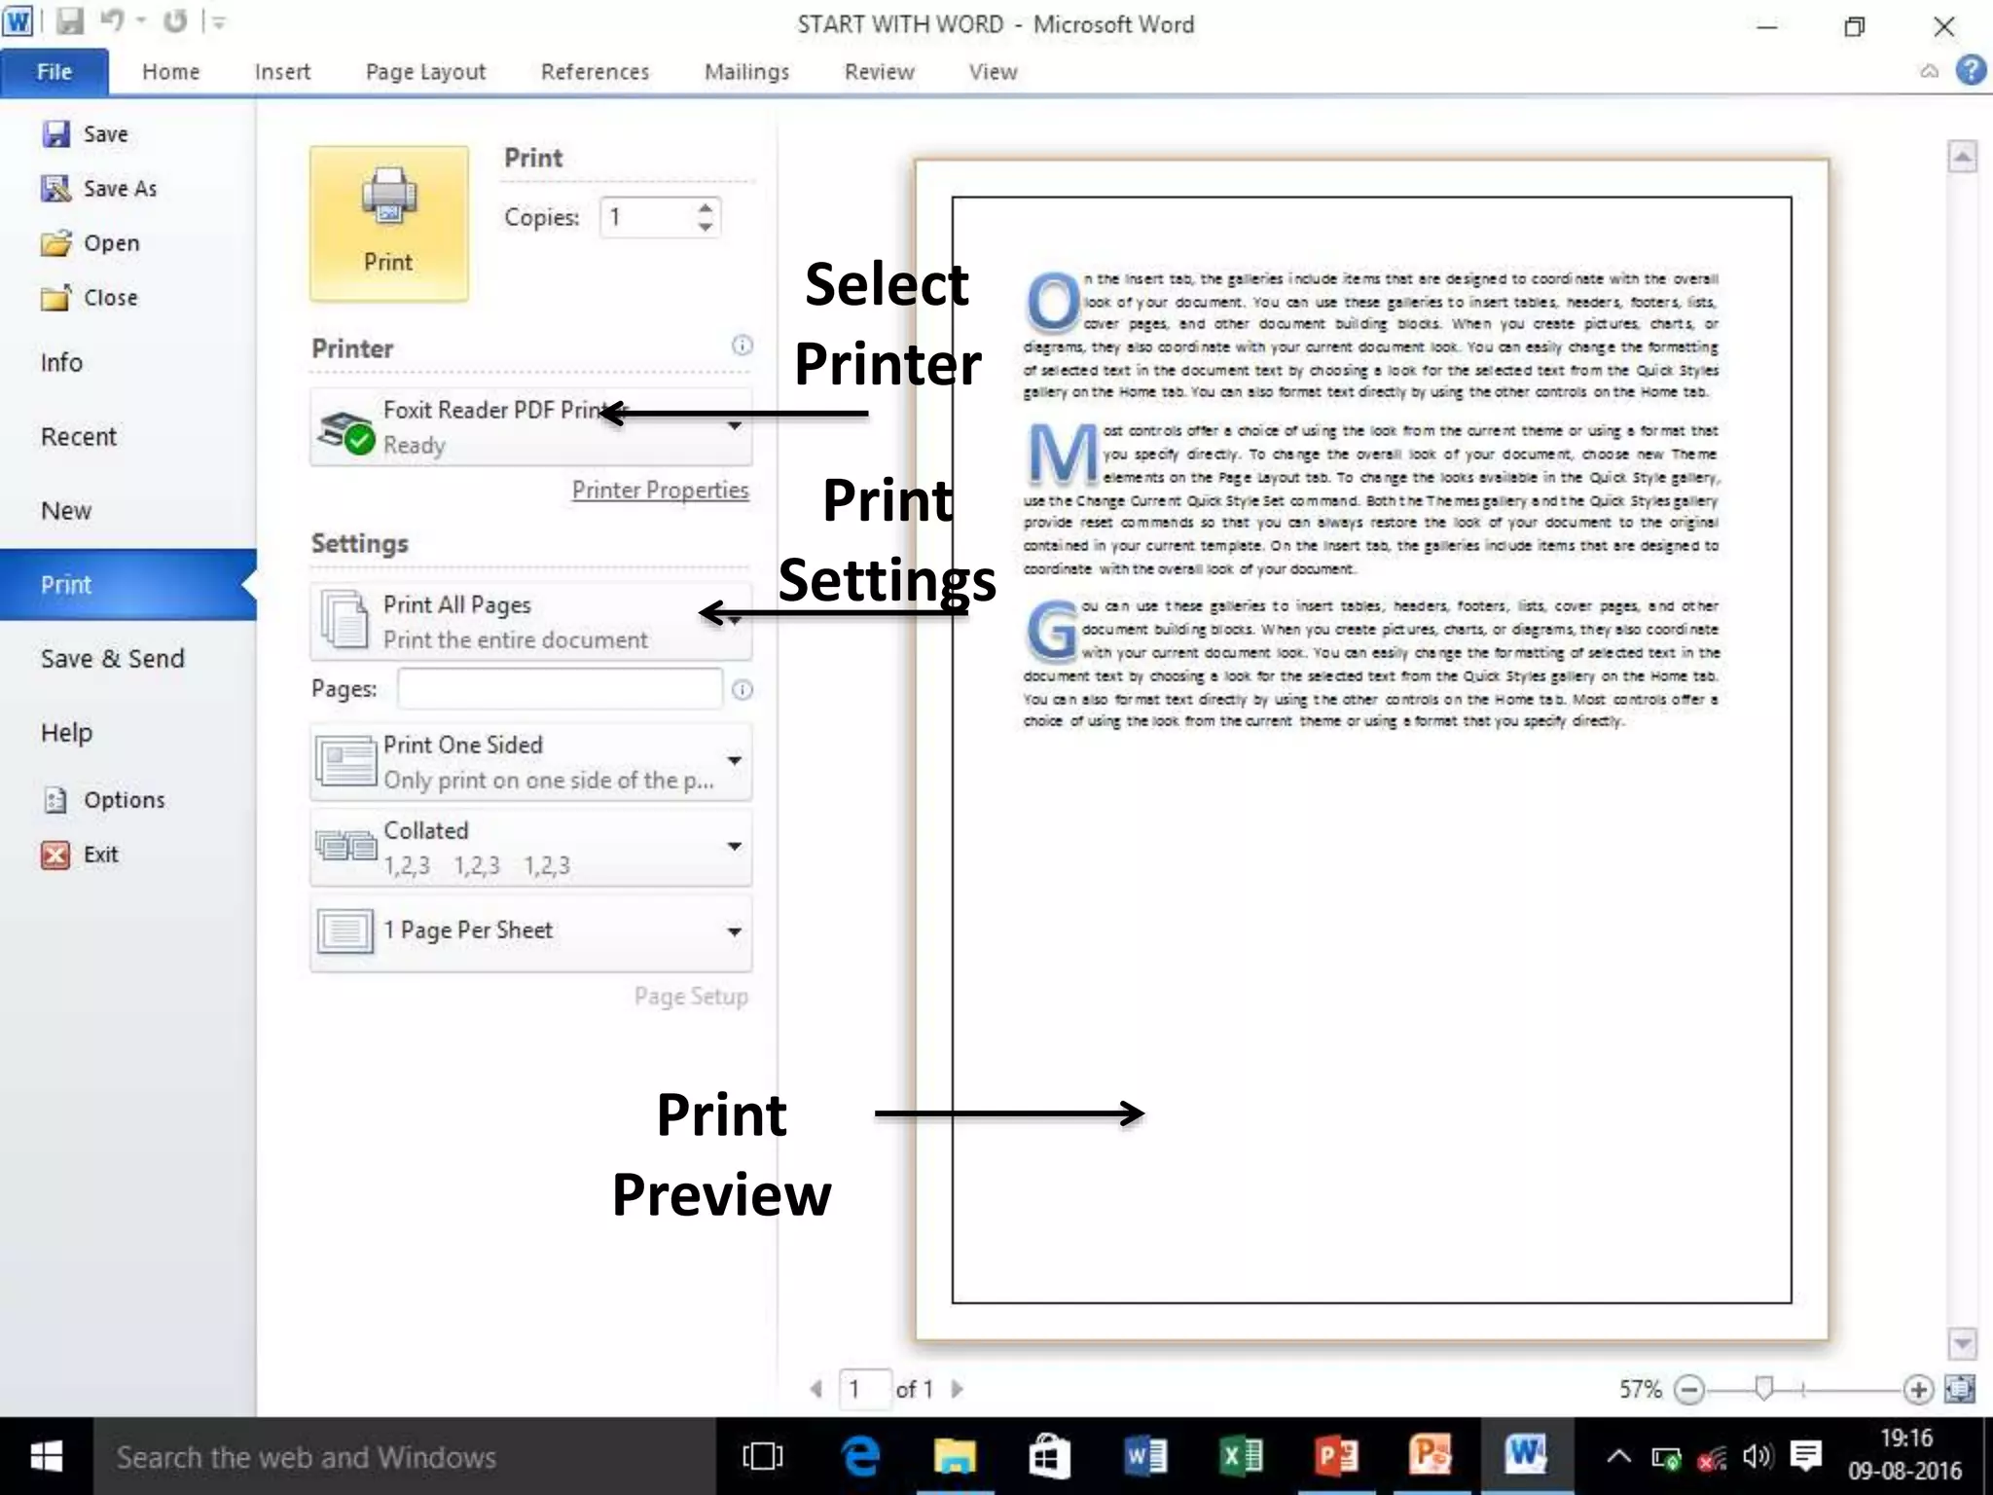Click Search the web and Windows box
This screenshot has width=1993, height=1495.
click(404, 1456)
